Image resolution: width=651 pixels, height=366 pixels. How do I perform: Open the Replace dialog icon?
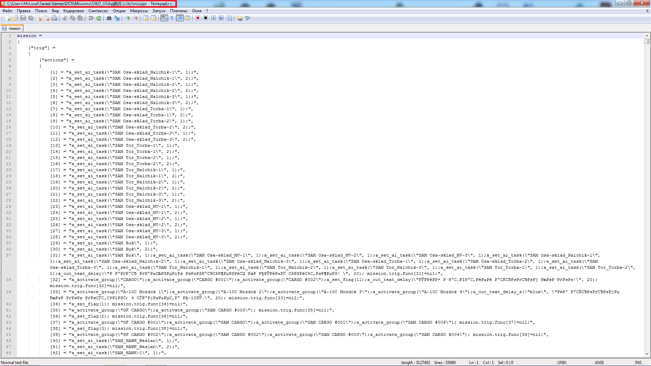pos(117,18)
